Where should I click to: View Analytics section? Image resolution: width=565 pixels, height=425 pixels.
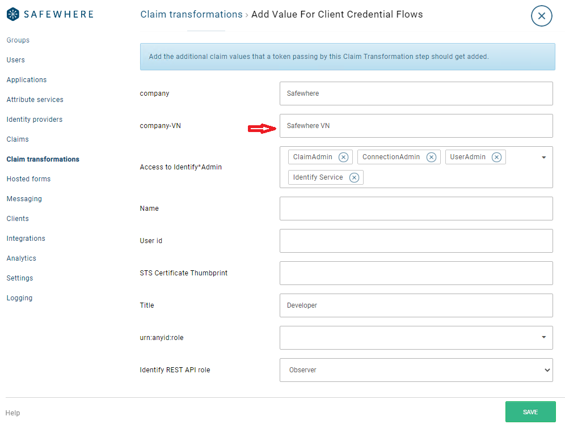(21, 258)
